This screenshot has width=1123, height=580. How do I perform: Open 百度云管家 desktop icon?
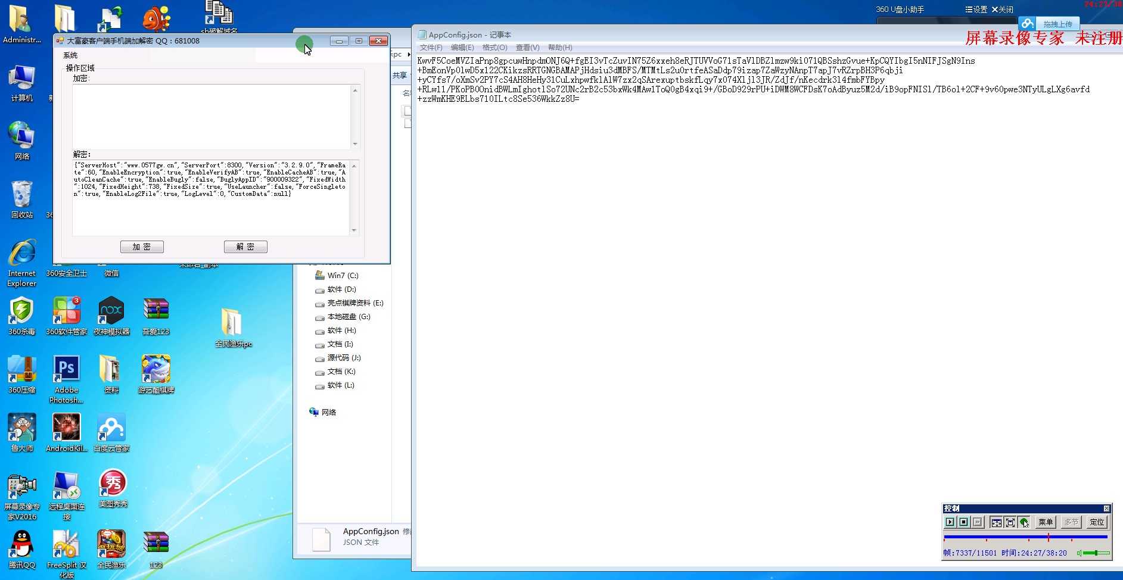(x=111, y=433)
